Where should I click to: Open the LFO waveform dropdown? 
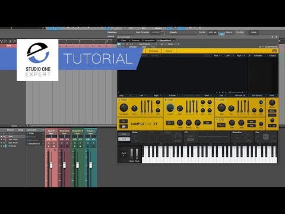221,125
